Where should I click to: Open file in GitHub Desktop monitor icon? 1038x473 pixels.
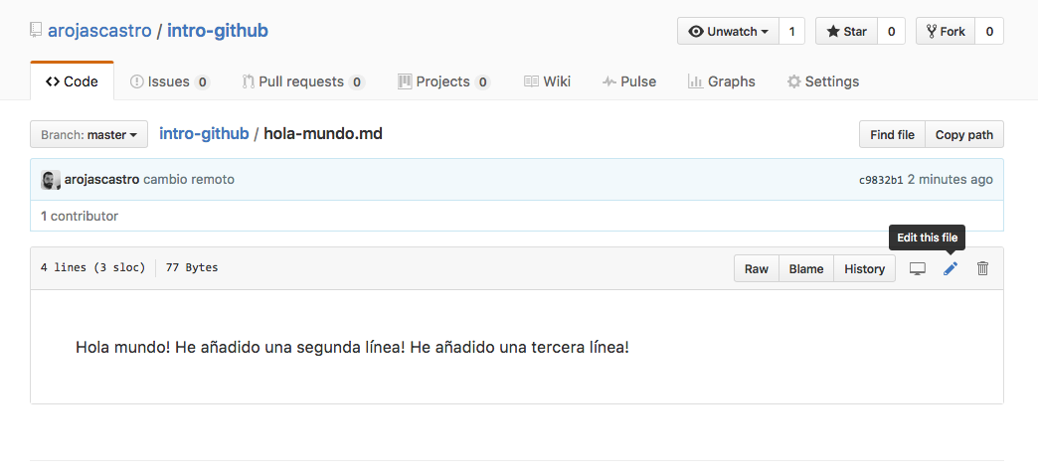click(x=918, y=268)
